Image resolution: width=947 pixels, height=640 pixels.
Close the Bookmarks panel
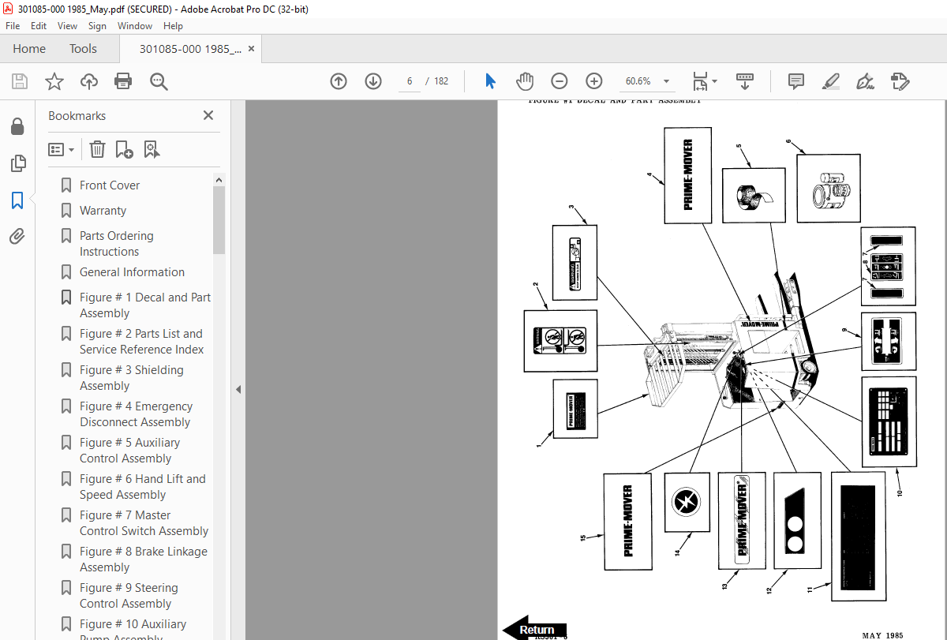208,115
